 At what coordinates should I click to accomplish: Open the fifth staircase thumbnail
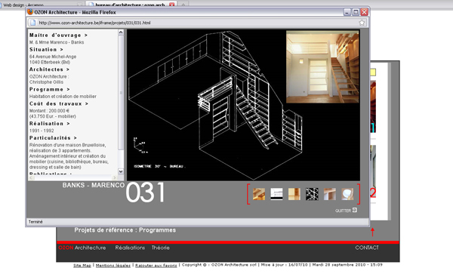tap(330, 194)
